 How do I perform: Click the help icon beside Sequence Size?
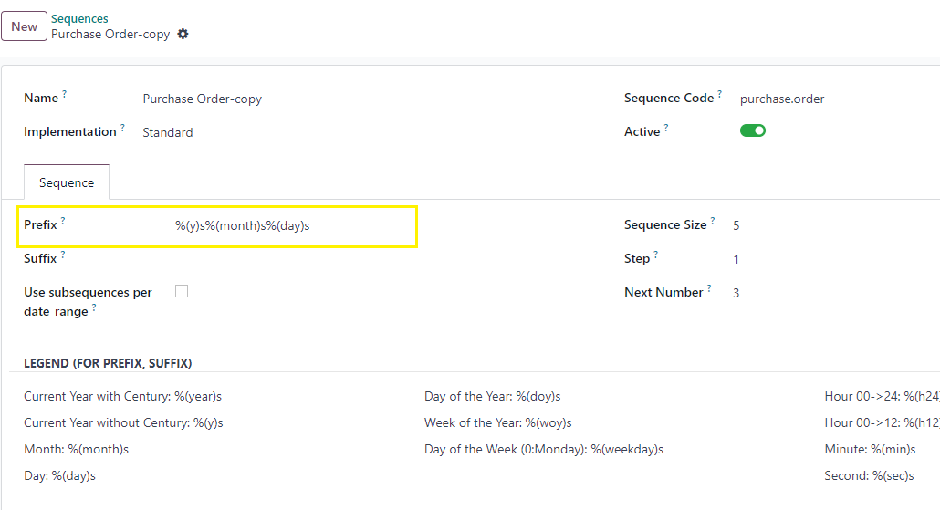point(712,221)
